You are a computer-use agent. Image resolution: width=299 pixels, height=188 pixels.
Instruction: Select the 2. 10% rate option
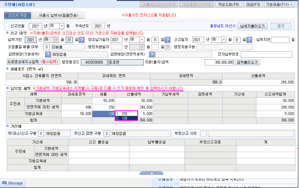[x=126, y=118]
